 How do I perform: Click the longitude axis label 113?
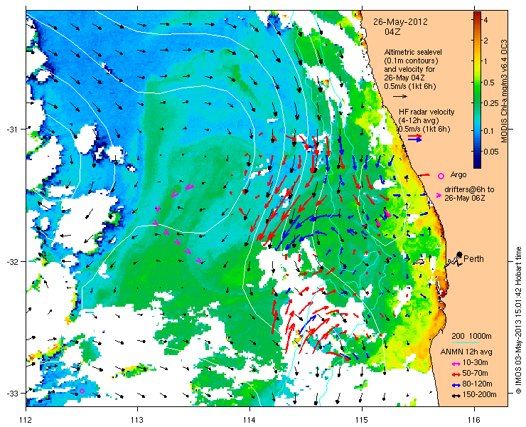point(137,419)
